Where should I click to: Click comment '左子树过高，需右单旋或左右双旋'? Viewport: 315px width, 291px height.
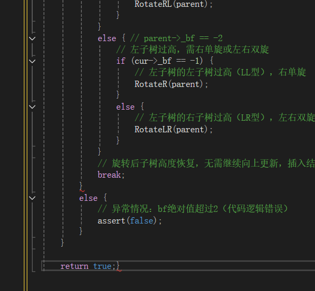click(x=192, y=50)
